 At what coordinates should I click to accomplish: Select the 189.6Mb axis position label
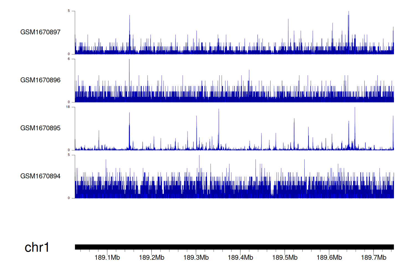coord(329,258)
